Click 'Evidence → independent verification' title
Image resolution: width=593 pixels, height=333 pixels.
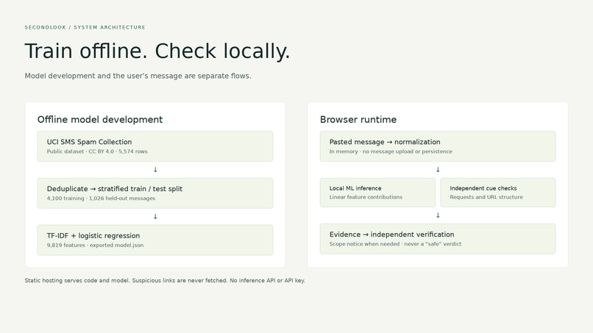(392, 234)
